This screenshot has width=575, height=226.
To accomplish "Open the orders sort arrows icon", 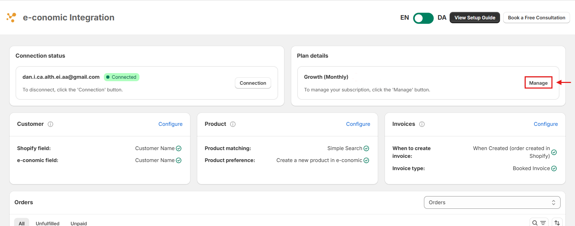I will (x=557, y=223).
